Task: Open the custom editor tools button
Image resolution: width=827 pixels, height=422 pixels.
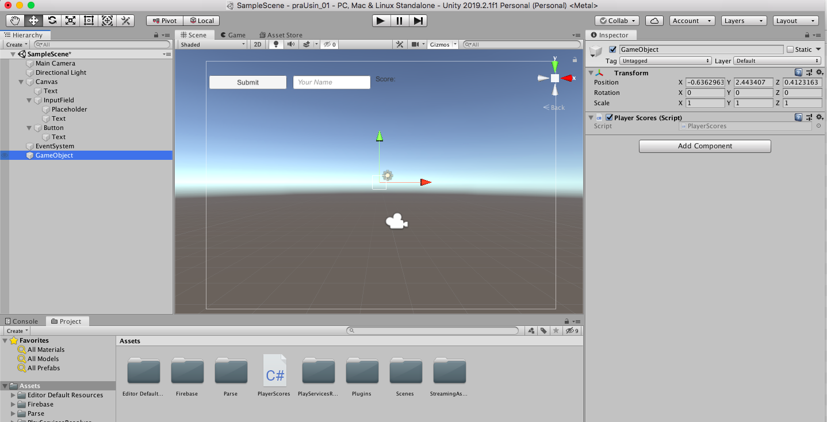Action: click(125, 21)
